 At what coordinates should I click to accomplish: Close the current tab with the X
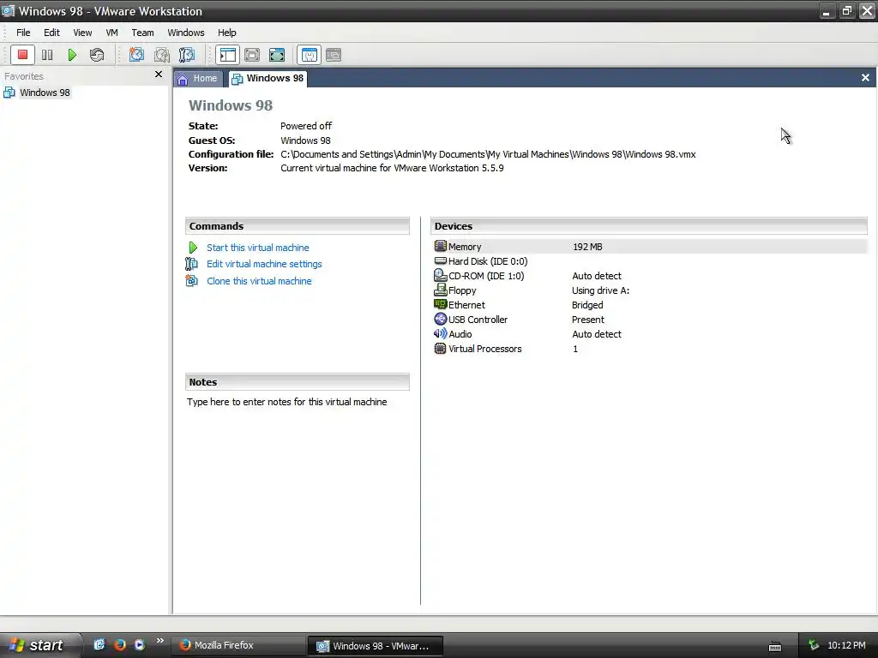(x=866, y=78)
